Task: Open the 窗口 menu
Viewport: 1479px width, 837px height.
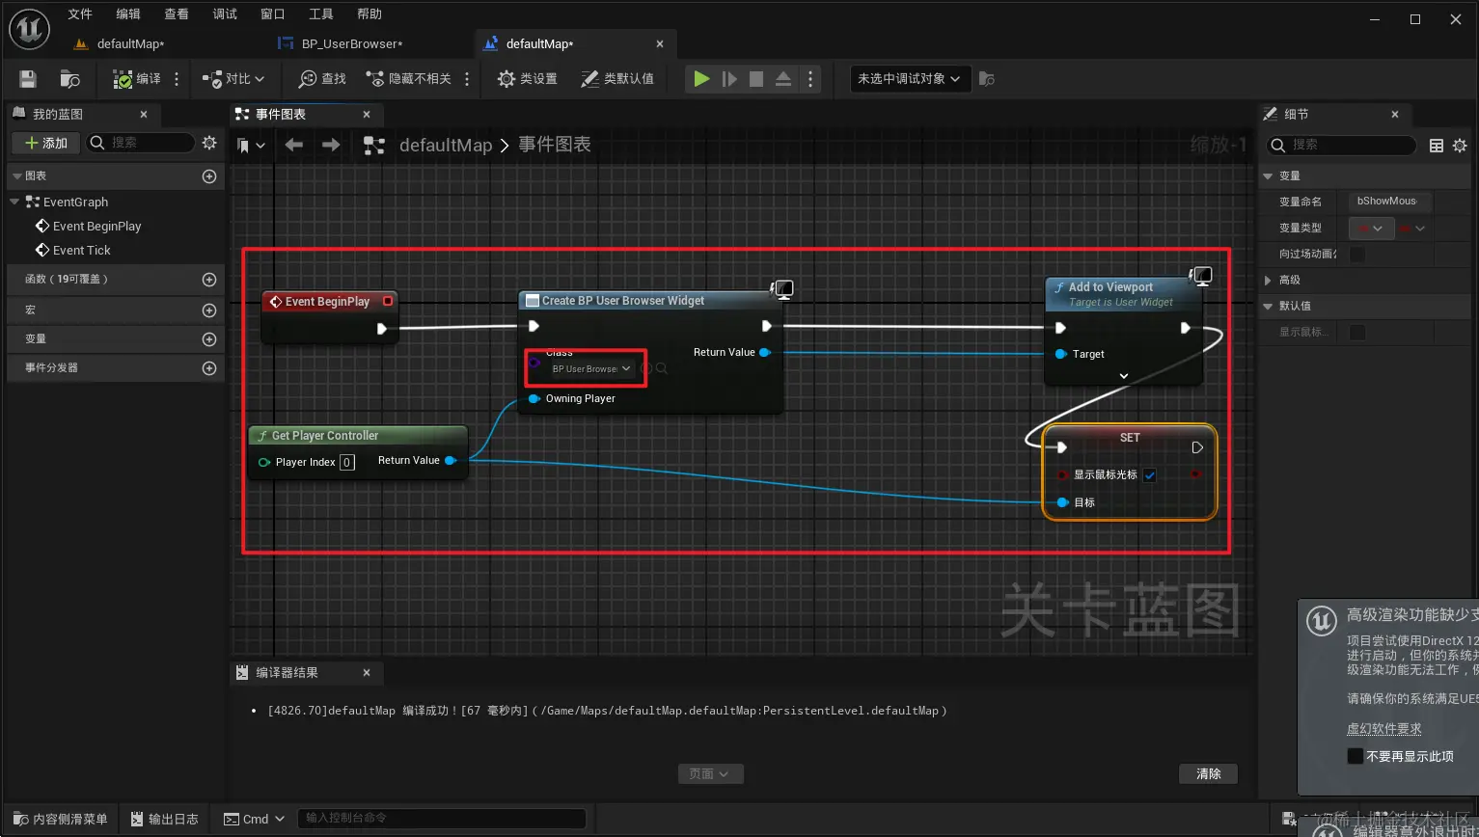Action: [271, 13]
